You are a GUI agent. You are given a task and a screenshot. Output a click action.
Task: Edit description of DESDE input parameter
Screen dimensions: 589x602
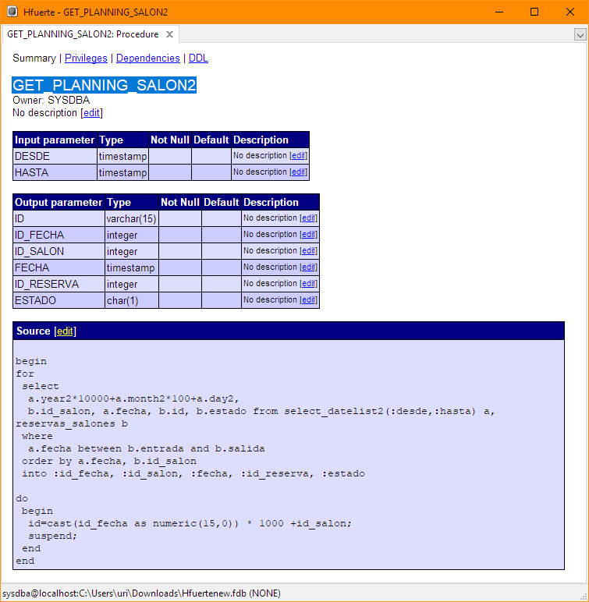[298, 155]
